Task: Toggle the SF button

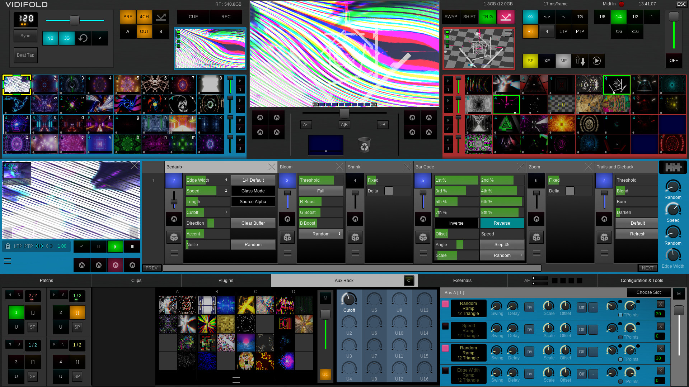Action: point(530,61)
